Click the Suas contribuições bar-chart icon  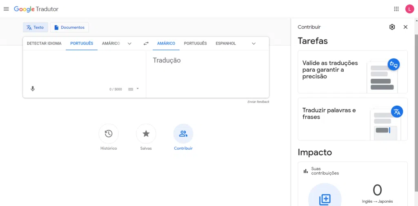(x=306, y=171)
